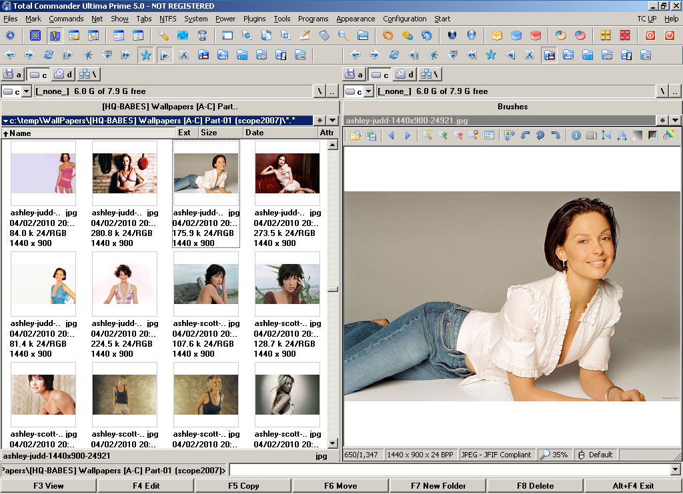Click the left file list vertical scrollbar thumb
Screen dimensions: 683x494
click(x=332, y=289)
